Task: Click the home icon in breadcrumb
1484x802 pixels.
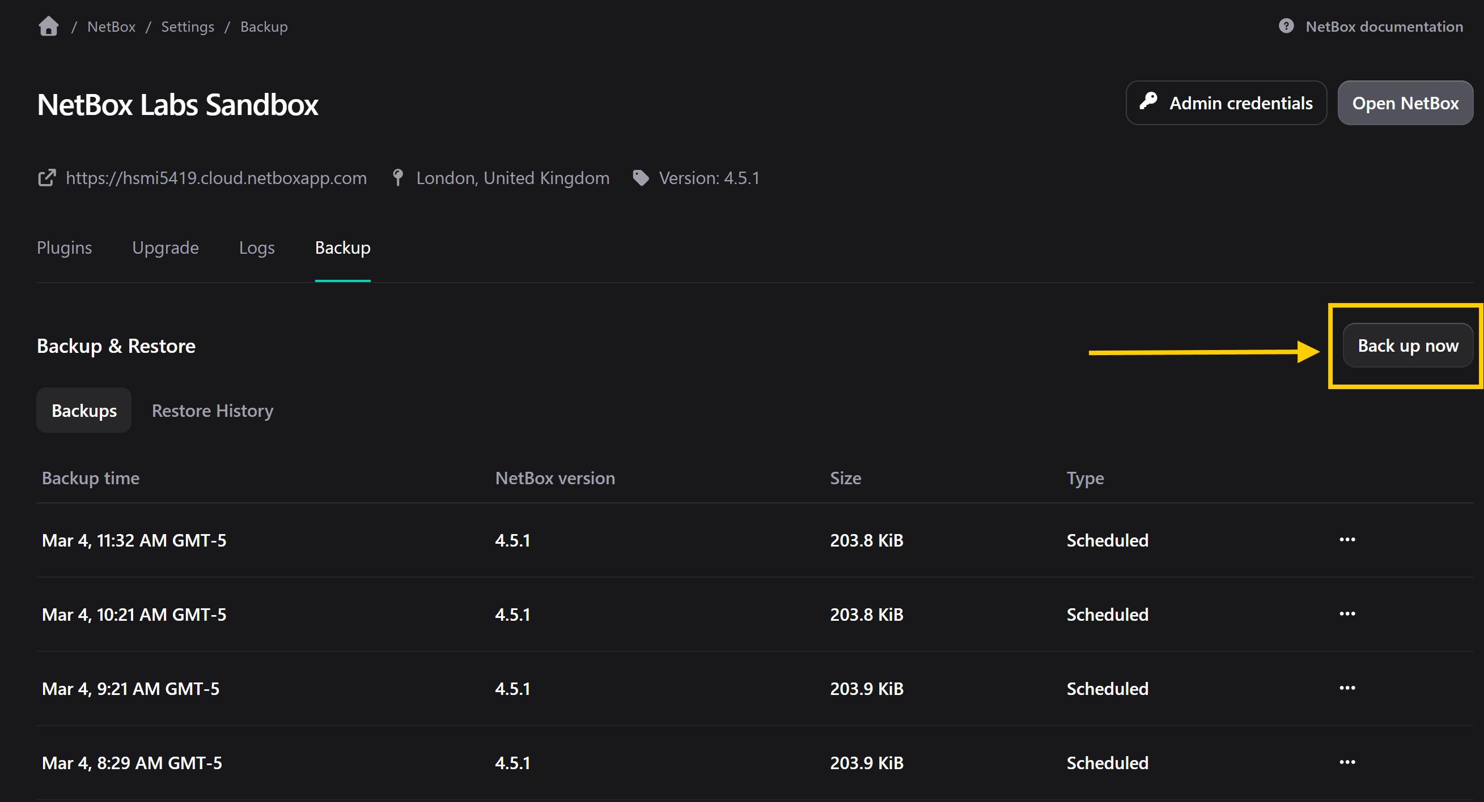Action: 48,27
